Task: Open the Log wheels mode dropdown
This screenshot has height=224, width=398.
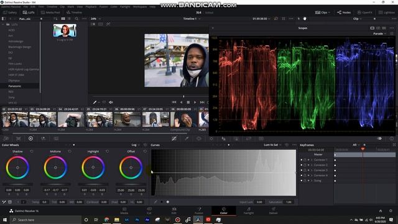Action: pos(136,145)
